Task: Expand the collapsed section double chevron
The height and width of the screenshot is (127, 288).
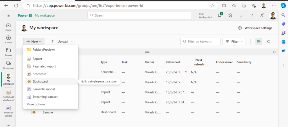Action: click(x=274, y=52)
